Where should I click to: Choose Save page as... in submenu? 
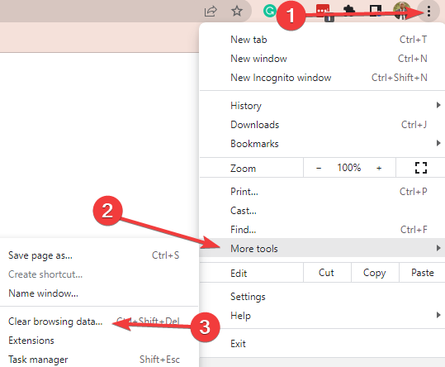coord(99,255)
